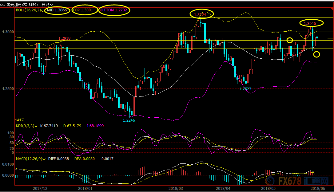Click the 1.2246 low price label
334x192 pixels.
coord(129,120)
